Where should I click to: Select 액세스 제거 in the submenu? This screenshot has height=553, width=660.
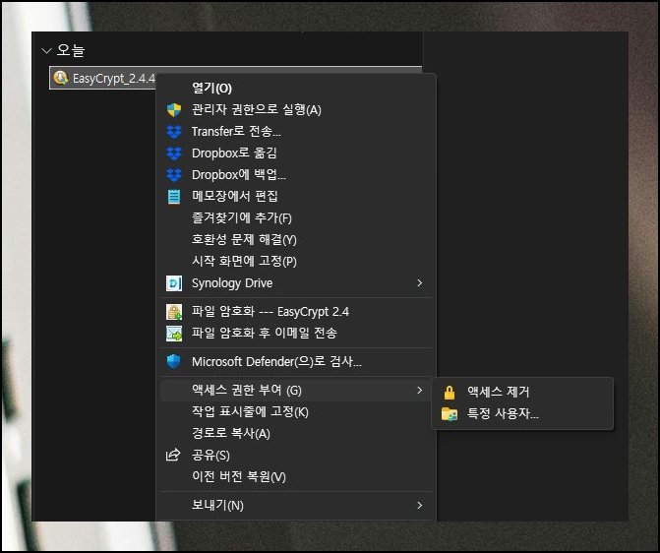522,392
